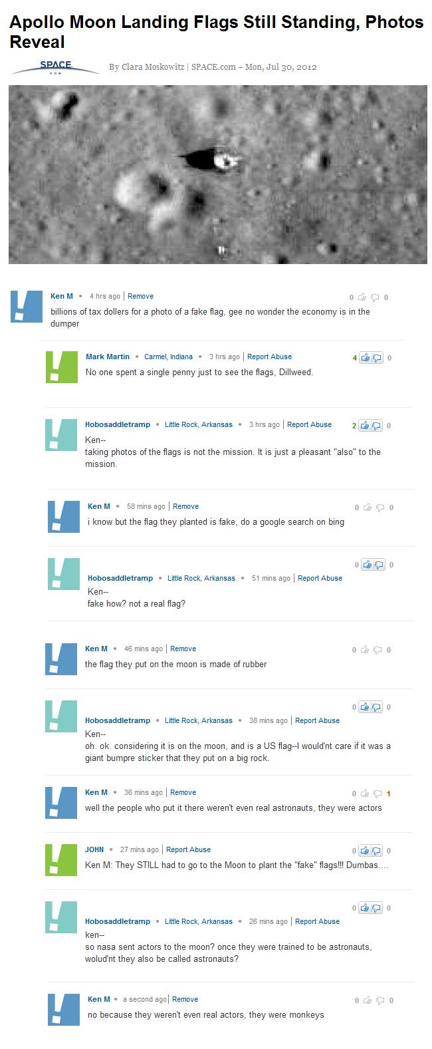Viewport: 432px width, 1049px height.
Task: Click the SPACE.com logo
Action: (x=56, y=67)
